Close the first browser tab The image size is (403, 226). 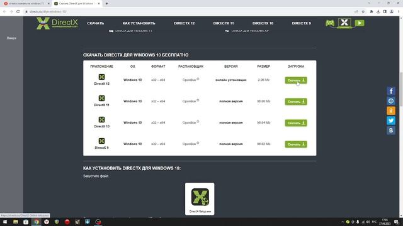click(x=48, y=4)
